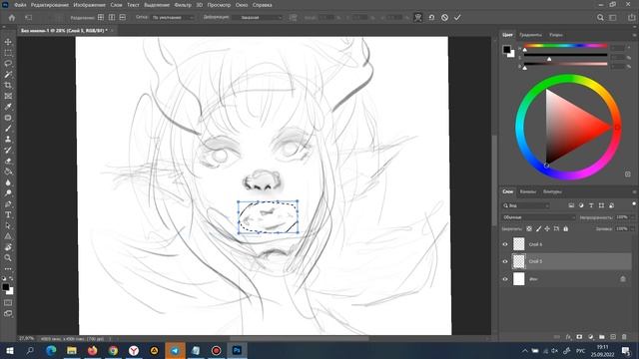Click split warp vertically button
This screenshot has width=639, height=359.
point(112,18)
